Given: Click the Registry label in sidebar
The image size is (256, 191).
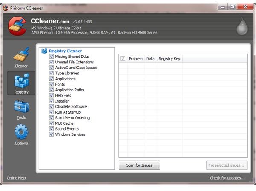Looking at the screenshot, I should click(21, 92).
